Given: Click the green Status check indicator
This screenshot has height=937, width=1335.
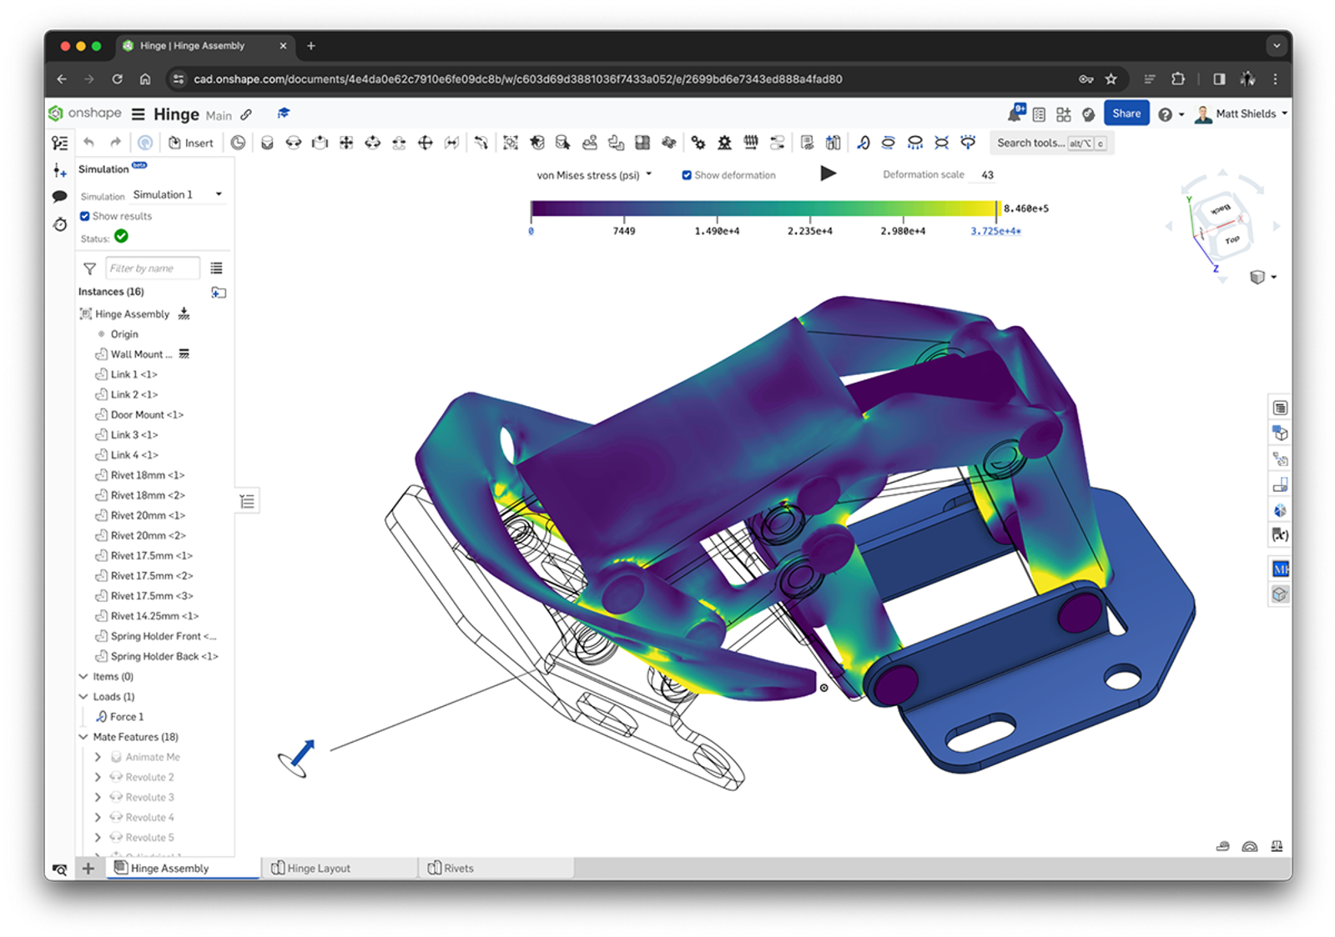Looking at the screenshot, I should 122,236.
